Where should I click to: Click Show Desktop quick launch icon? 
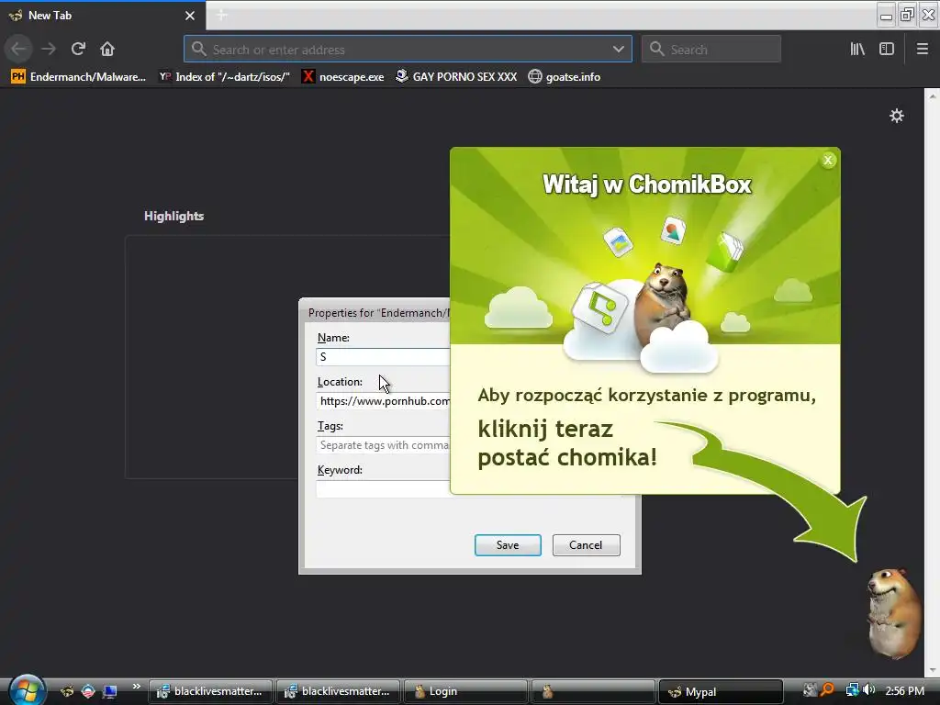pyautogui.click(x=109, y=691)
